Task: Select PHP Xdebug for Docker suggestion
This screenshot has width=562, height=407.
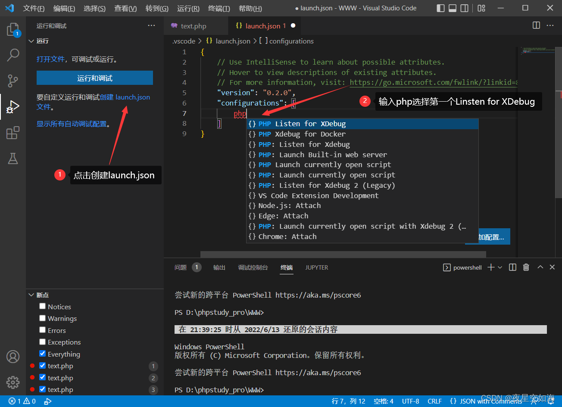Action: pyautogui.click(x=302, y=134)
